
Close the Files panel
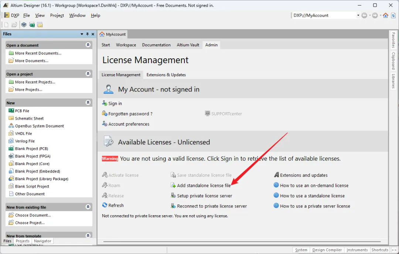tap(93, 34)
